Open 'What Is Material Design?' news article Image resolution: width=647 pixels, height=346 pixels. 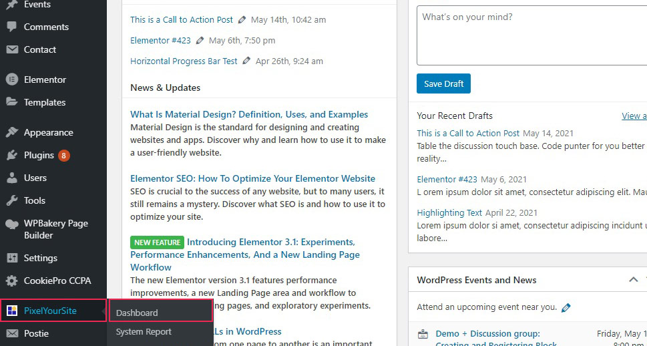pyautogui.click(x=249, y=114)
